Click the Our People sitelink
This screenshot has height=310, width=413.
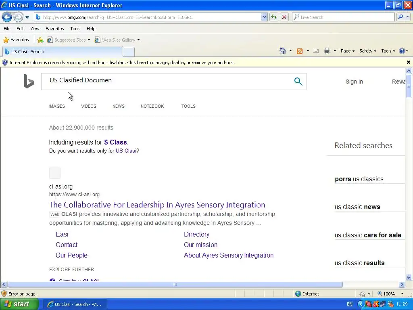click(x=71, y=256)
